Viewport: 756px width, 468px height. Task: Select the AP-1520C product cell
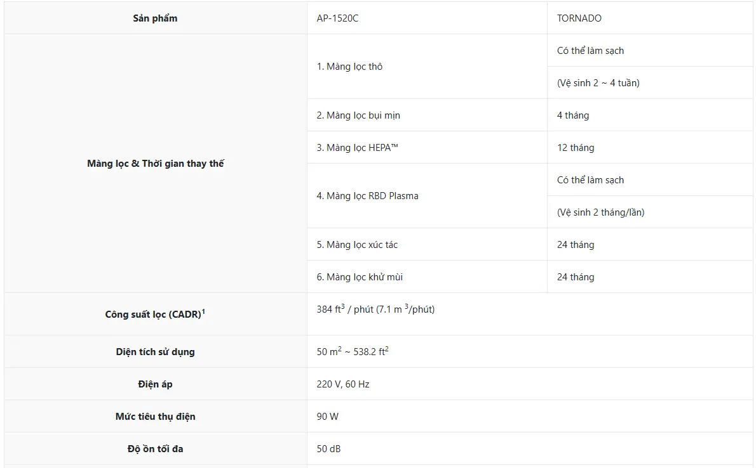coord(427,18)
